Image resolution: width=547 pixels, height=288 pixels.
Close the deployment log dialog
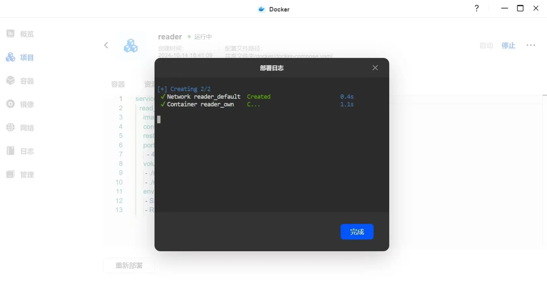(x=375, y=68)
